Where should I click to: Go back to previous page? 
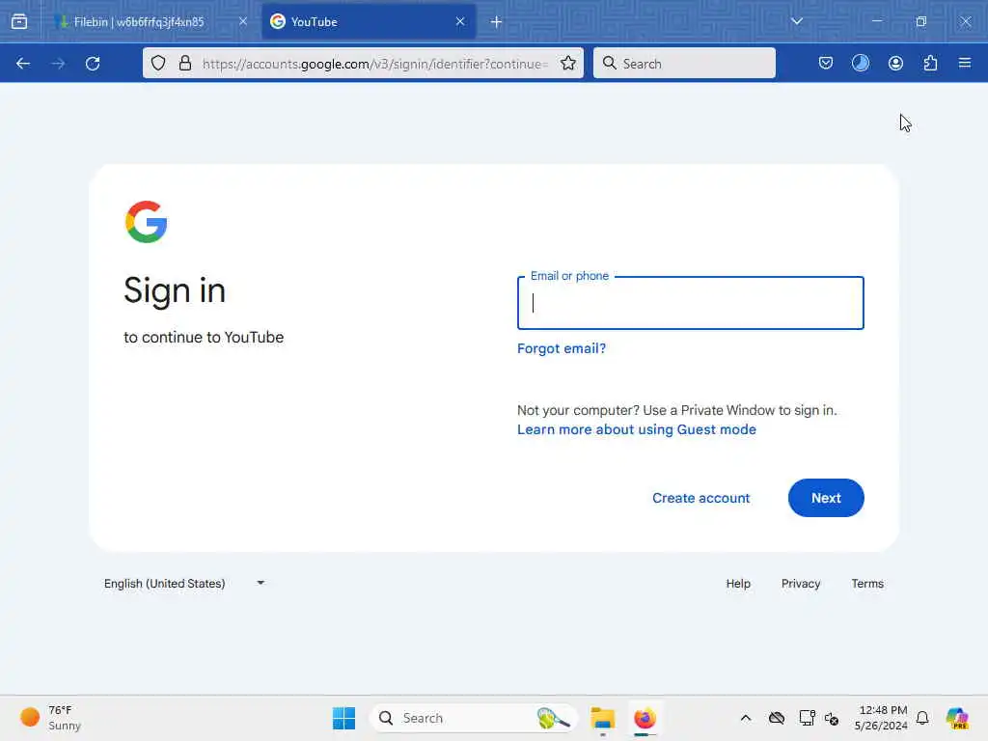pyautogui.click(x=23, y=63)
